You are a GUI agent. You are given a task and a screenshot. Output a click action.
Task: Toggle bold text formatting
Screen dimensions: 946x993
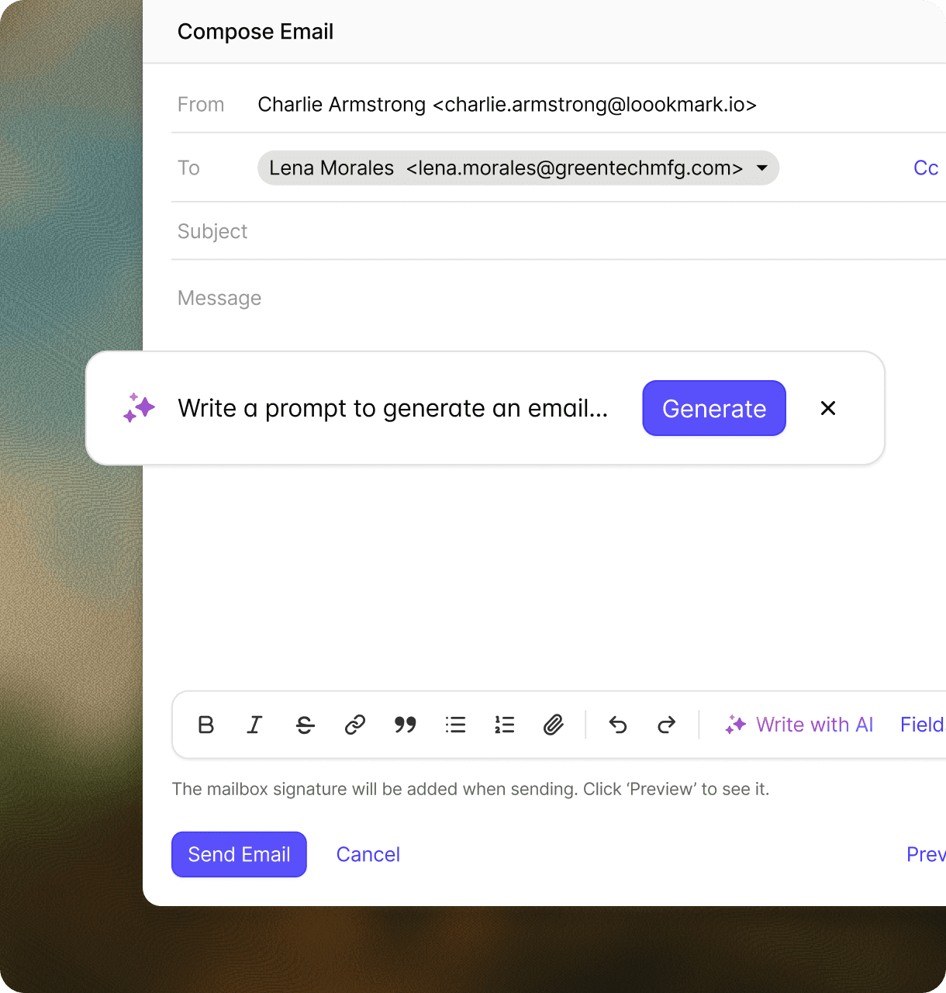tap(205, 725)
